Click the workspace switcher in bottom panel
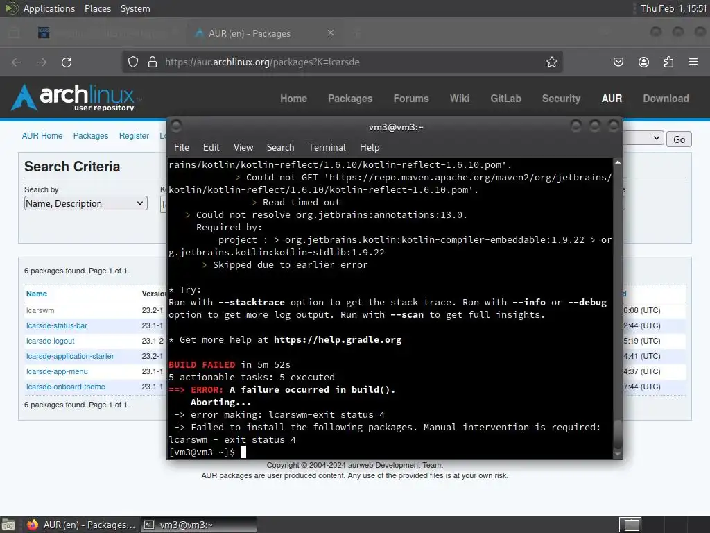 pos(630,525)
